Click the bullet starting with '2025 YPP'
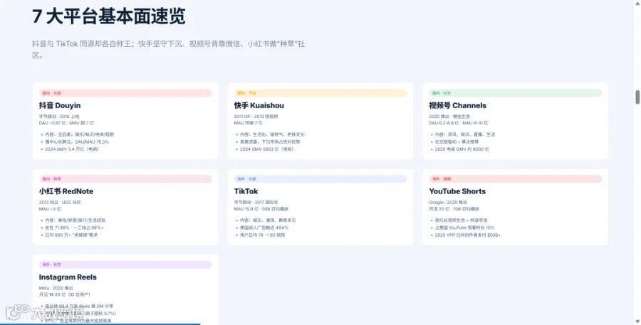 pos(468,235)
